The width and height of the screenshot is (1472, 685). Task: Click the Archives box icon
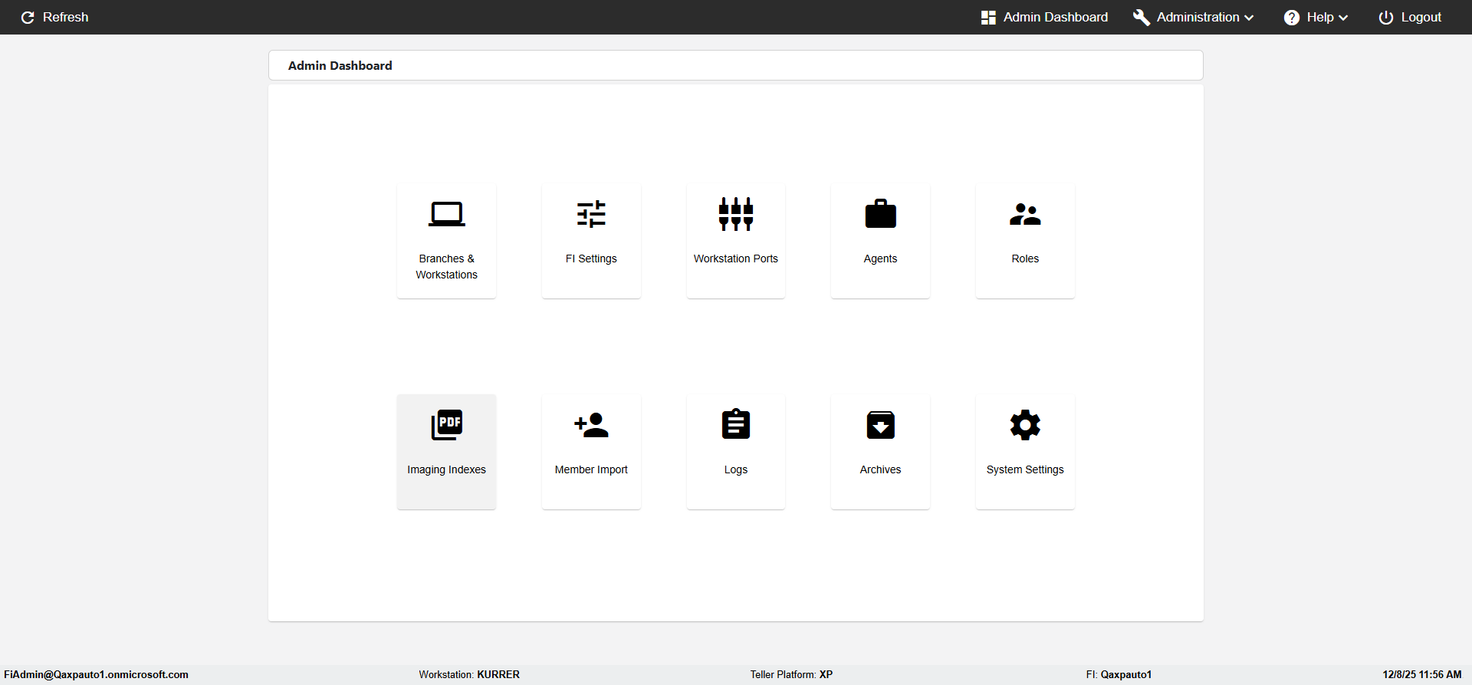click(880, 425)
